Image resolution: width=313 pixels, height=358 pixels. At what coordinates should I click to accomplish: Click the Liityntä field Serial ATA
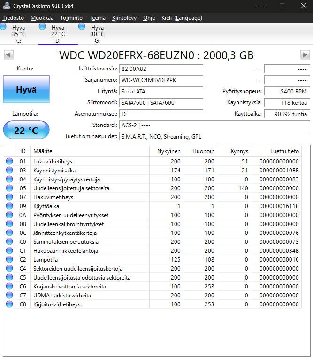pyautogui.click(x=161, y=91)
